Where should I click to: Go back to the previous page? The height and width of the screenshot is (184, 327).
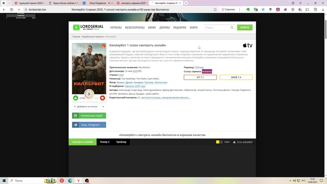(x=4, y=9)
